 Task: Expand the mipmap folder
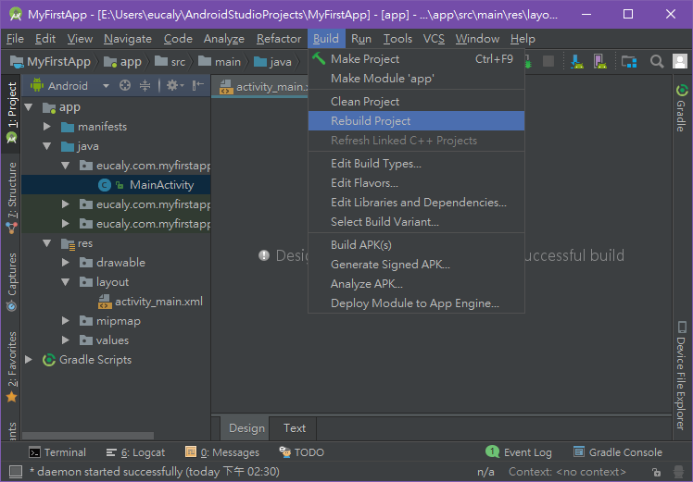[66, 321]
